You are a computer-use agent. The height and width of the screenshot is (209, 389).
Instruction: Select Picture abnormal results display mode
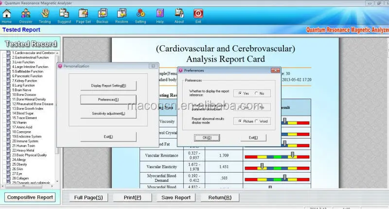pyautogui.click(x=240, y=121)
